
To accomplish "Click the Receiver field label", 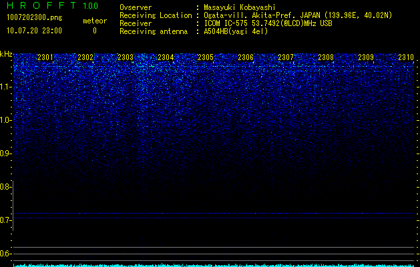I will coord(136,23).
